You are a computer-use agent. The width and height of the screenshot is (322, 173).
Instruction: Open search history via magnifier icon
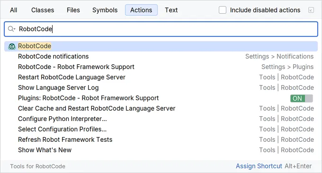tap(11, 29)
